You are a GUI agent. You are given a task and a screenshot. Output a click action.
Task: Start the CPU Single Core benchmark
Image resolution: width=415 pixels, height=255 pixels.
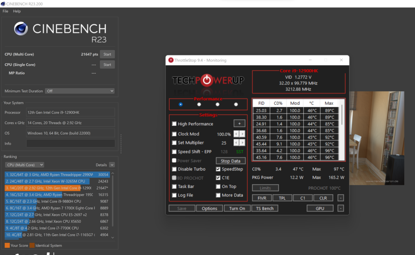[x=107, y=65]
